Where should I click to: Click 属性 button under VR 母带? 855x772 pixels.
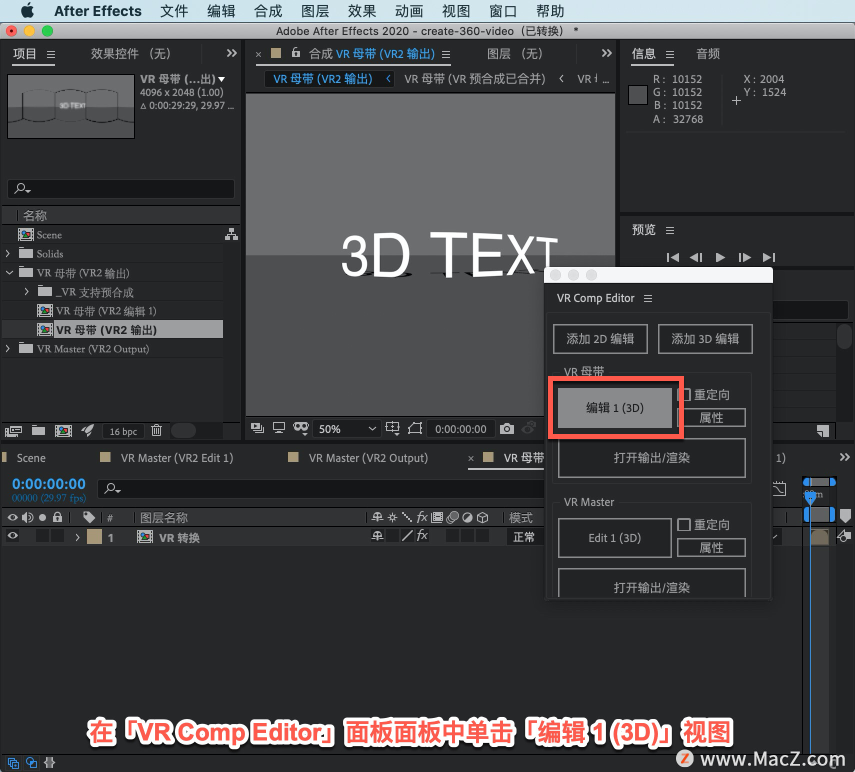coord(711,417)
